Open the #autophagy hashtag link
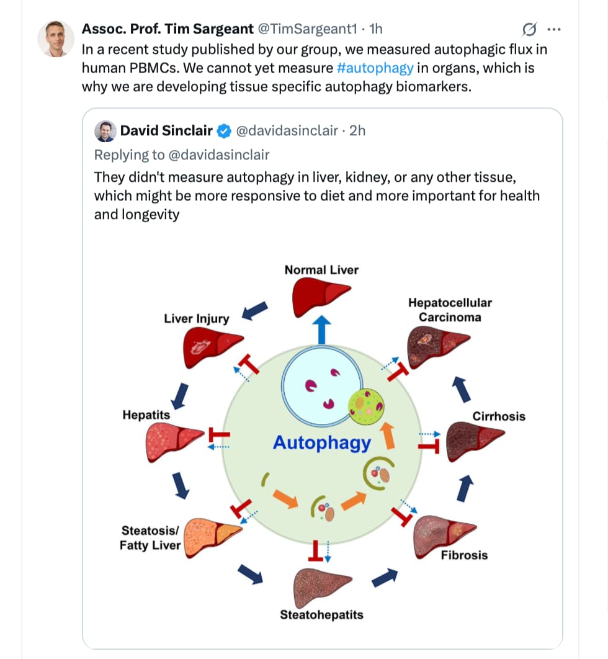Image resolution: width=608 pixels, height=659 pixels. tap(375, 68)
